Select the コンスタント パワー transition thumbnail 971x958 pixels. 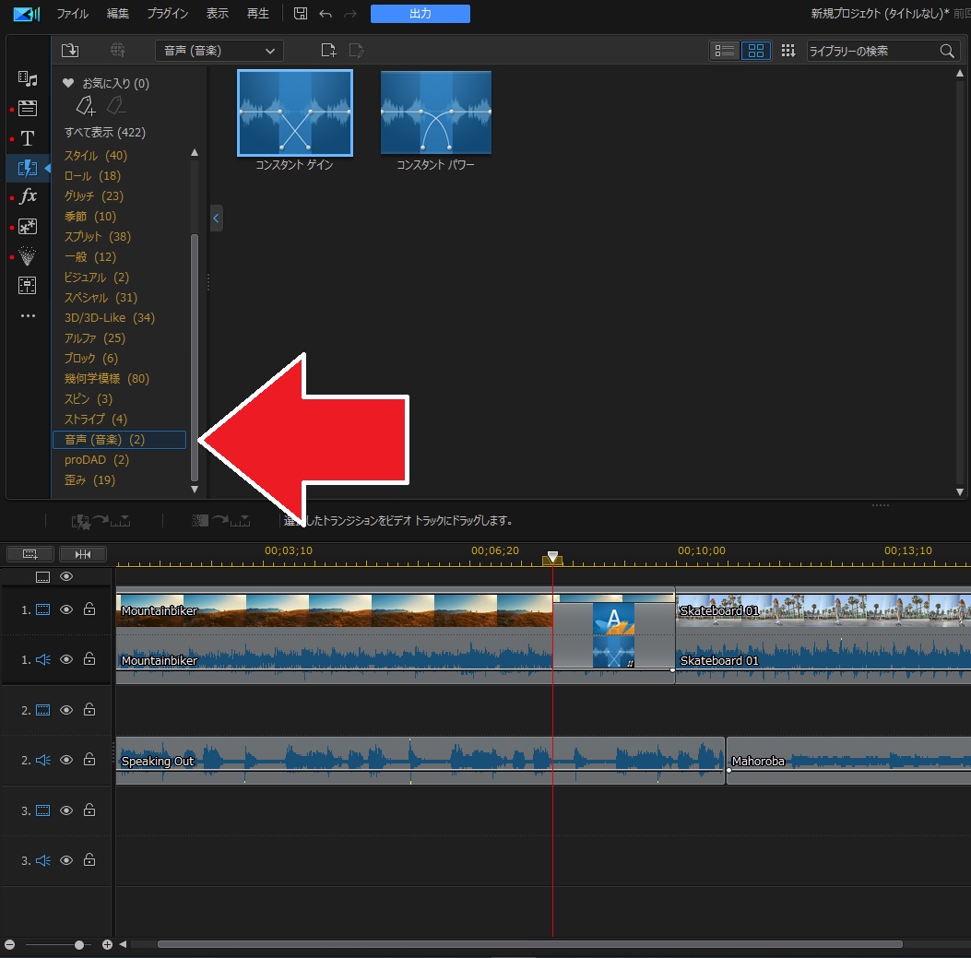pyautogui.click(x=435, y=112)
